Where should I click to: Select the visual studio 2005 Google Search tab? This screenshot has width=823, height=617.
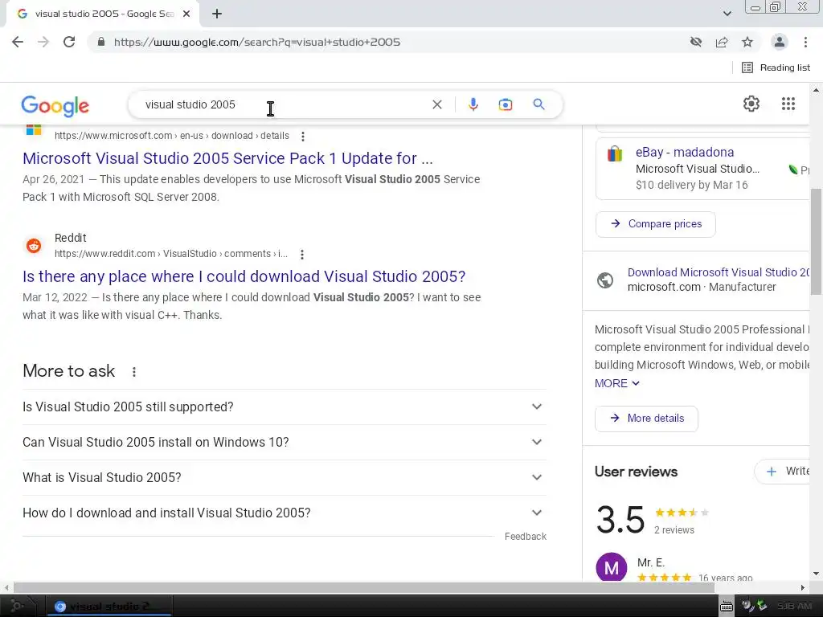point(102,14)
